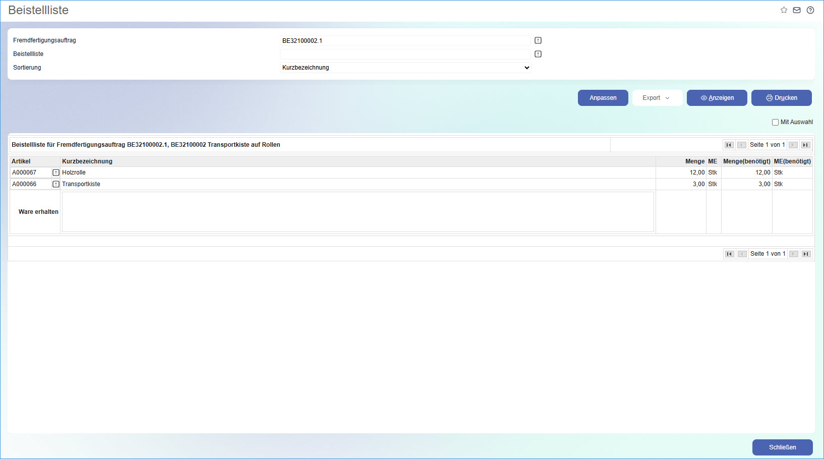Enable the Mit Auswahl checkbox
The image size is (824, 459).
coord(775,122)
